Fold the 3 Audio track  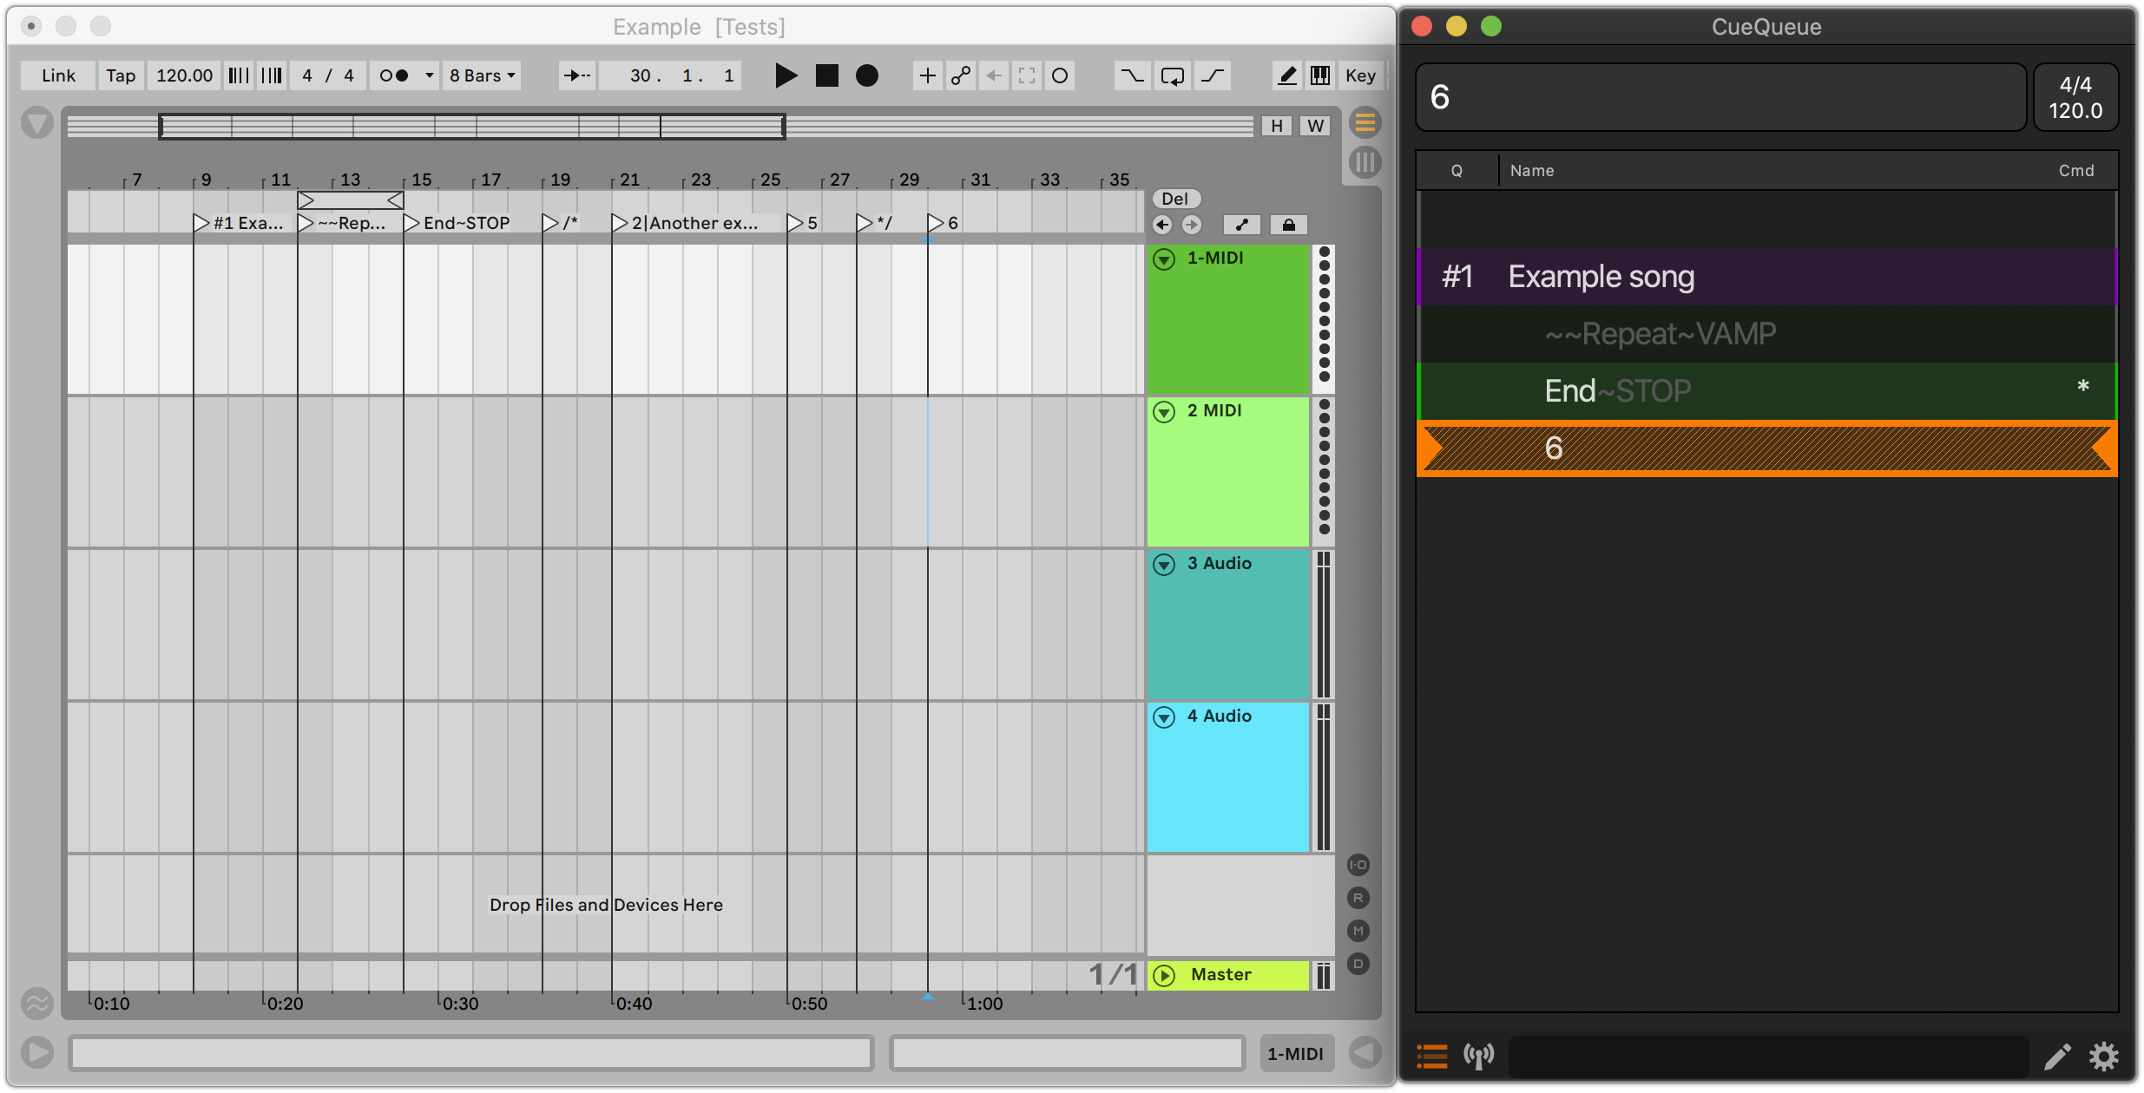[x=1164, y=565]
